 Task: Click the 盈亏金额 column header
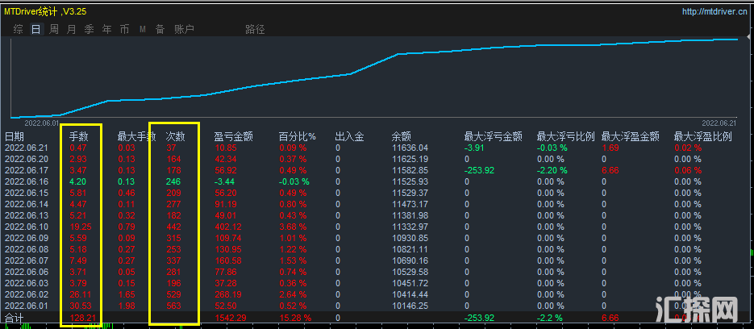coord(232,136)
